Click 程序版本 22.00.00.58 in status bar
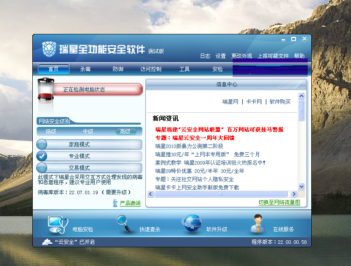 tap(279, 242)
